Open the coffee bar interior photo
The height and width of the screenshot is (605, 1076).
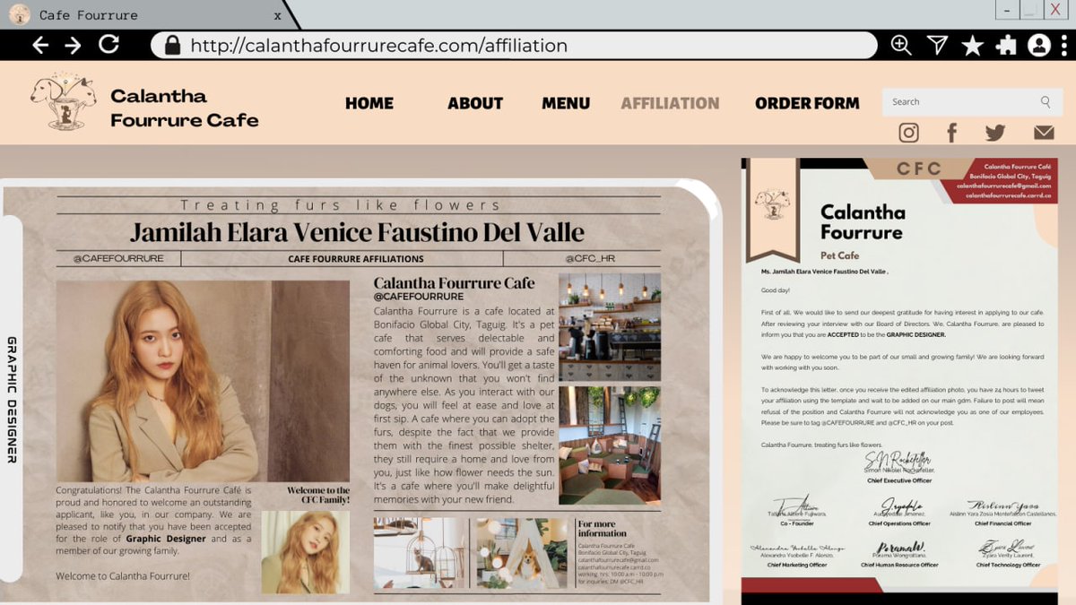(610, 327)
